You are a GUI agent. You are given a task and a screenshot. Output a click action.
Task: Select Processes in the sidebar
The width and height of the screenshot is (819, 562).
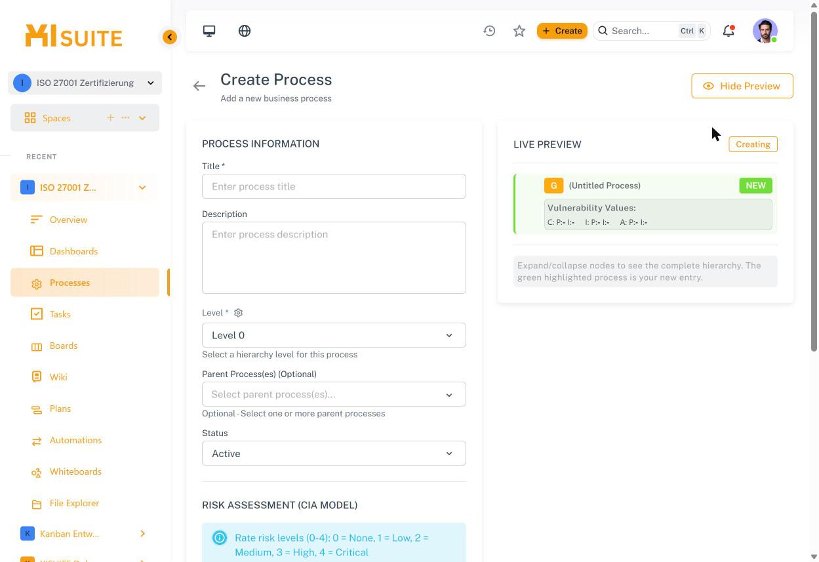(85, 283)
